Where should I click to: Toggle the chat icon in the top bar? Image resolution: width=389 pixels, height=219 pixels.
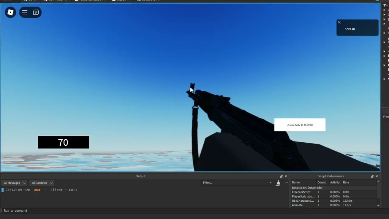(x=36, y=12)
